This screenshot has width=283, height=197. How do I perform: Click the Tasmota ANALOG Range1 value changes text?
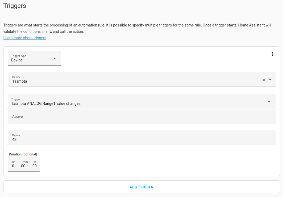(46, 104)
